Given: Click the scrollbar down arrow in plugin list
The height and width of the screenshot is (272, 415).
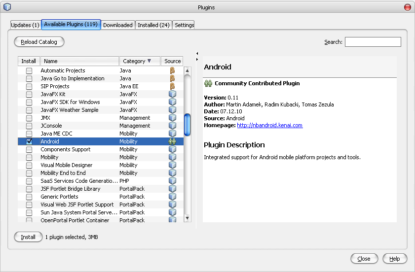Looking at the screenshot, I should tap(188, 218).
